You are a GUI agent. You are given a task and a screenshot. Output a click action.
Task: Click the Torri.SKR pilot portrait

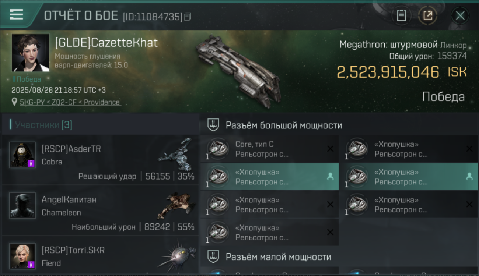coord(22,256)
